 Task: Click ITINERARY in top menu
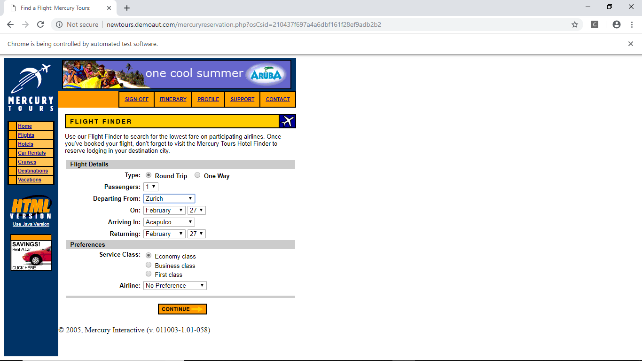point(173,99)
